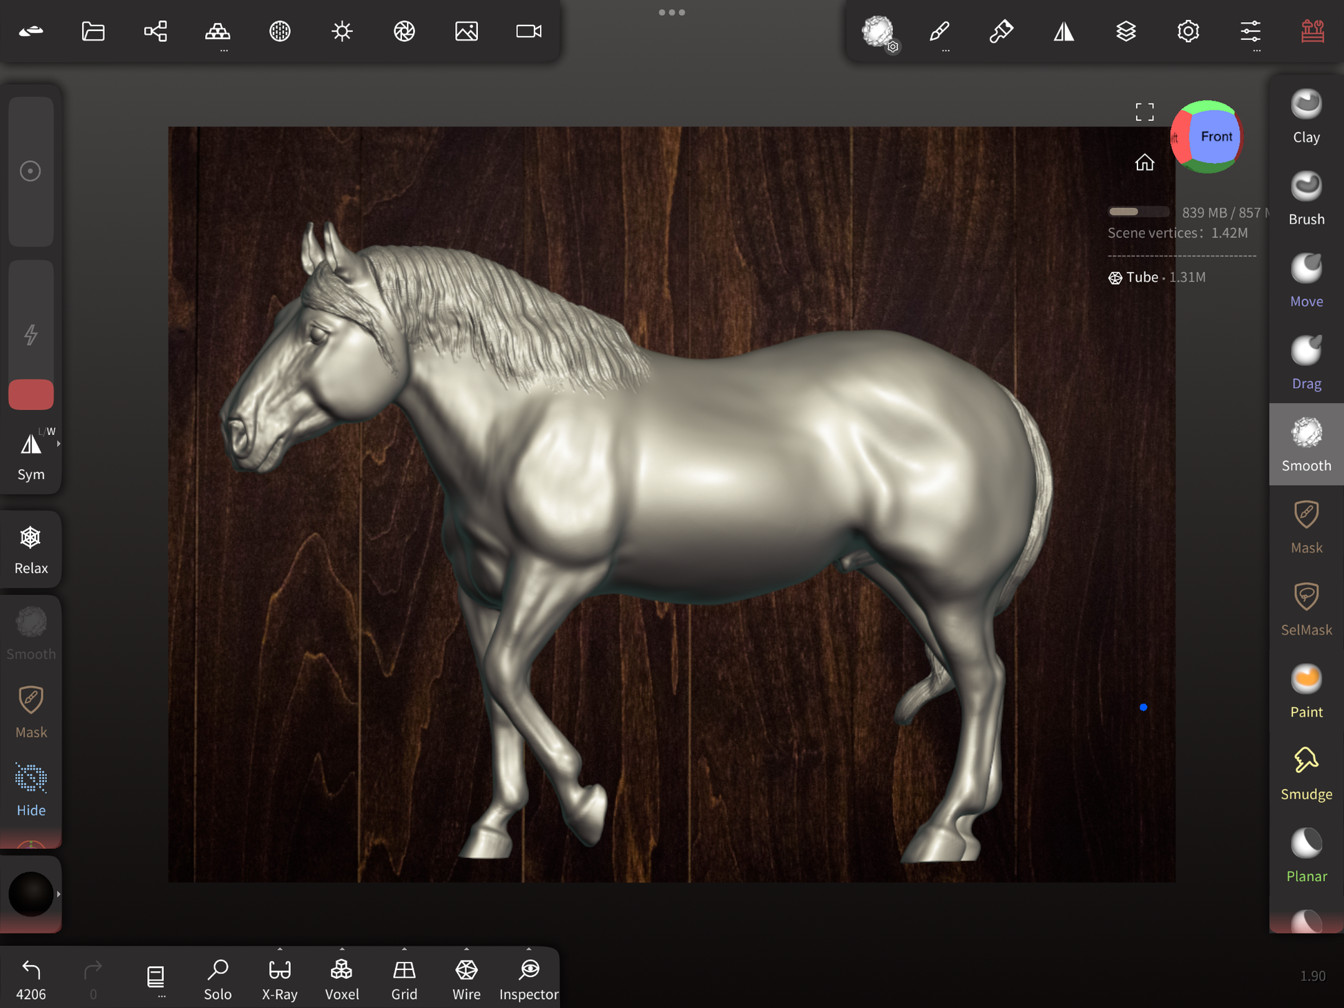
Task: Open the scene tree menu
Action: pyautogui.click(x=155, y=31)
